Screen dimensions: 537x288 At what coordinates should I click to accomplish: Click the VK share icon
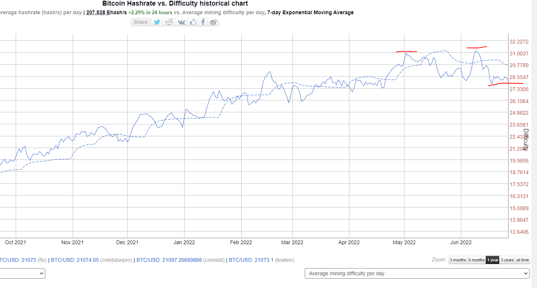pyautogui.click(x=181, y=22)
